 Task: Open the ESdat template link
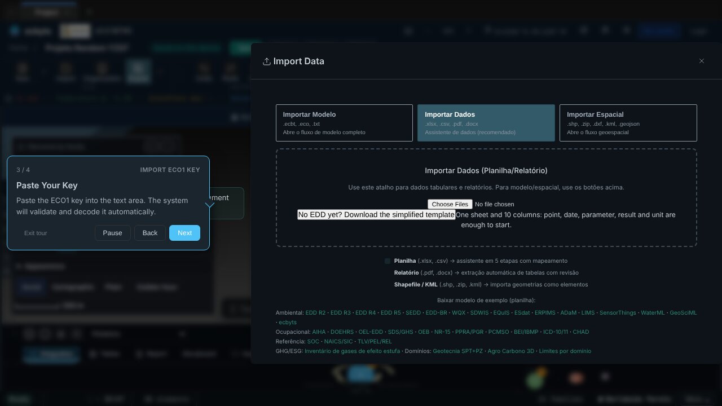coord(522,312)
